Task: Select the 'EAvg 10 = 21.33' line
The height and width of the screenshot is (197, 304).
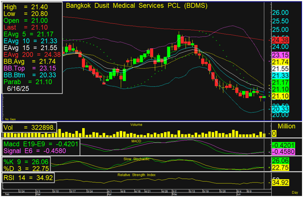Action: pyautogui.click(x=30, y=41)
